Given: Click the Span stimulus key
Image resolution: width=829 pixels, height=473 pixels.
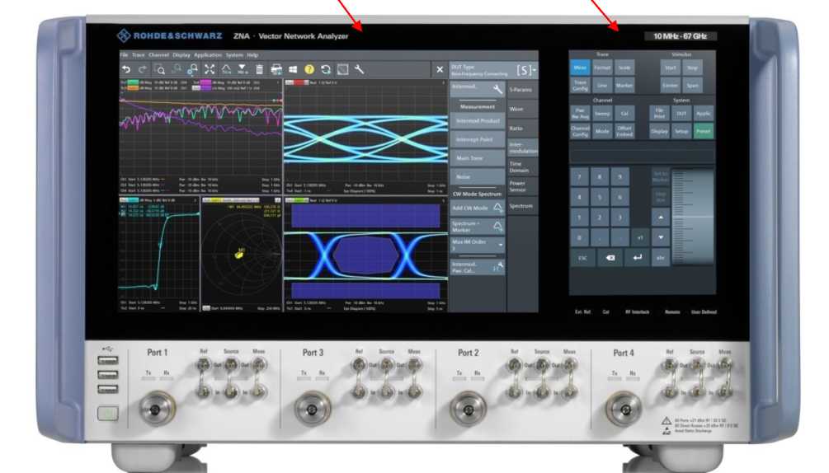Looking at the screenshot, I should click(x=693, y=86).
